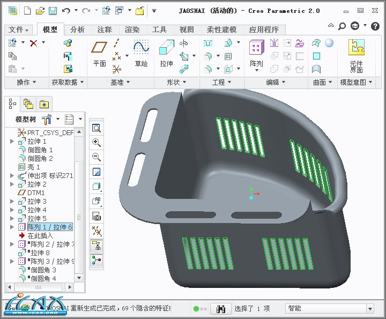Expand the Get Data (获取数据) group dropdown
Screen dimensions: 386x319
point(68,82)
